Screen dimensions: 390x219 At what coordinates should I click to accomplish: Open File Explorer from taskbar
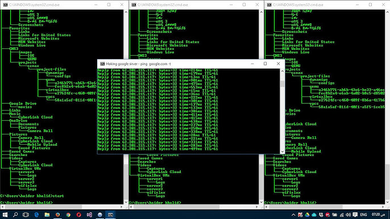(x=47, y=214)
